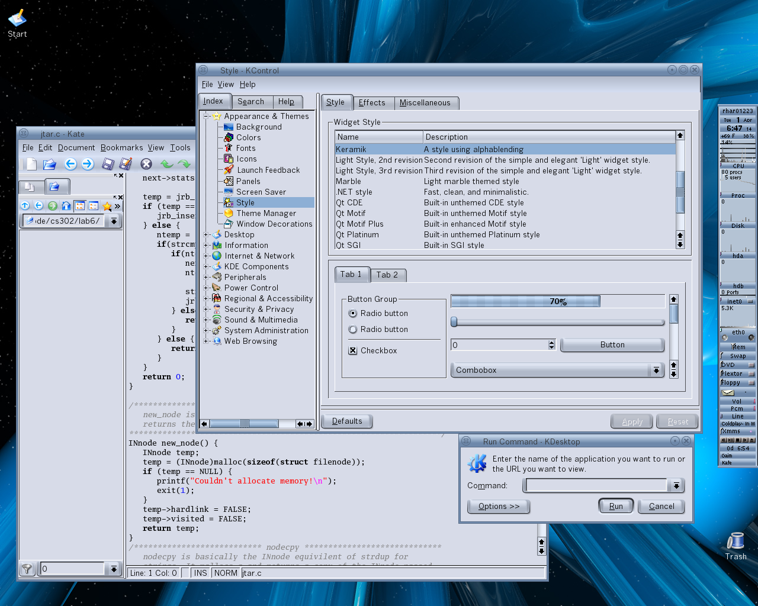Click the green forward arrow in Kate file selector
The width and height of the screenshot is (758, 606).
(x=53, y=206)
